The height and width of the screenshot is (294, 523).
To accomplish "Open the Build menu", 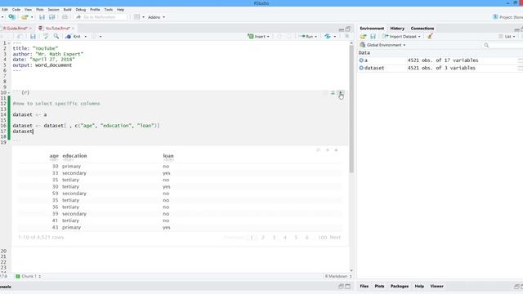I will [67, 10].
